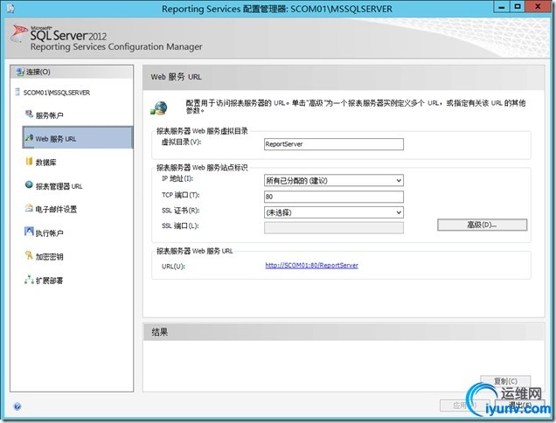Click the globe icon in the Web 服务 URL description
Viewport: 556px width, 423px height.
pyautogui.click(x=159, y=108)
